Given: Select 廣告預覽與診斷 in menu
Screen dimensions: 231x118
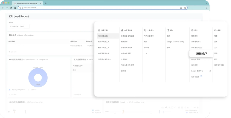Looking at the screenshot, I should [x=104, y=53].
